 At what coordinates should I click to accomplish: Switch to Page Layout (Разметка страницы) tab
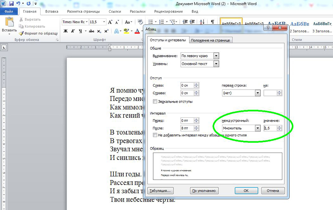83,11
